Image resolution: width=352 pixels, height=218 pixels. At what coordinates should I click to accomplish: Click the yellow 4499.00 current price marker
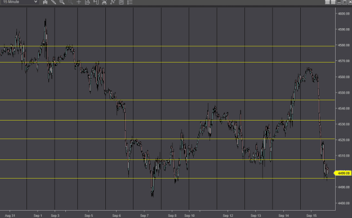tap(342, 173)
